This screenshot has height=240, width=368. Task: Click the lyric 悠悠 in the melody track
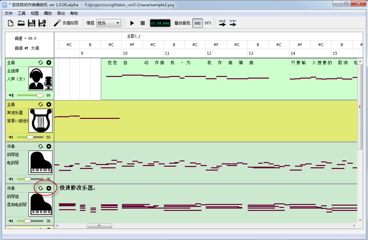click(112, 63)
